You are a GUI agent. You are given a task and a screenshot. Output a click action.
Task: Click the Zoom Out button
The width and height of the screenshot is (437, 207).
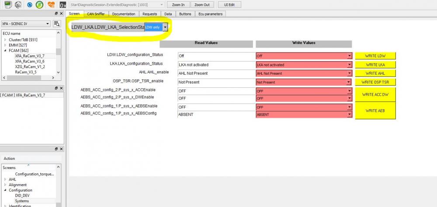click(x=202, y=5)
